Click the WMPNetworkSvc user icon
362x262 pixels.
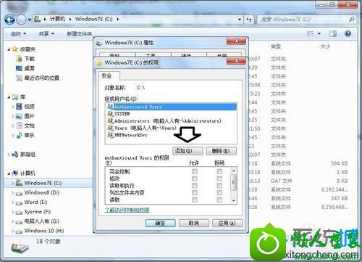point(110,135)
